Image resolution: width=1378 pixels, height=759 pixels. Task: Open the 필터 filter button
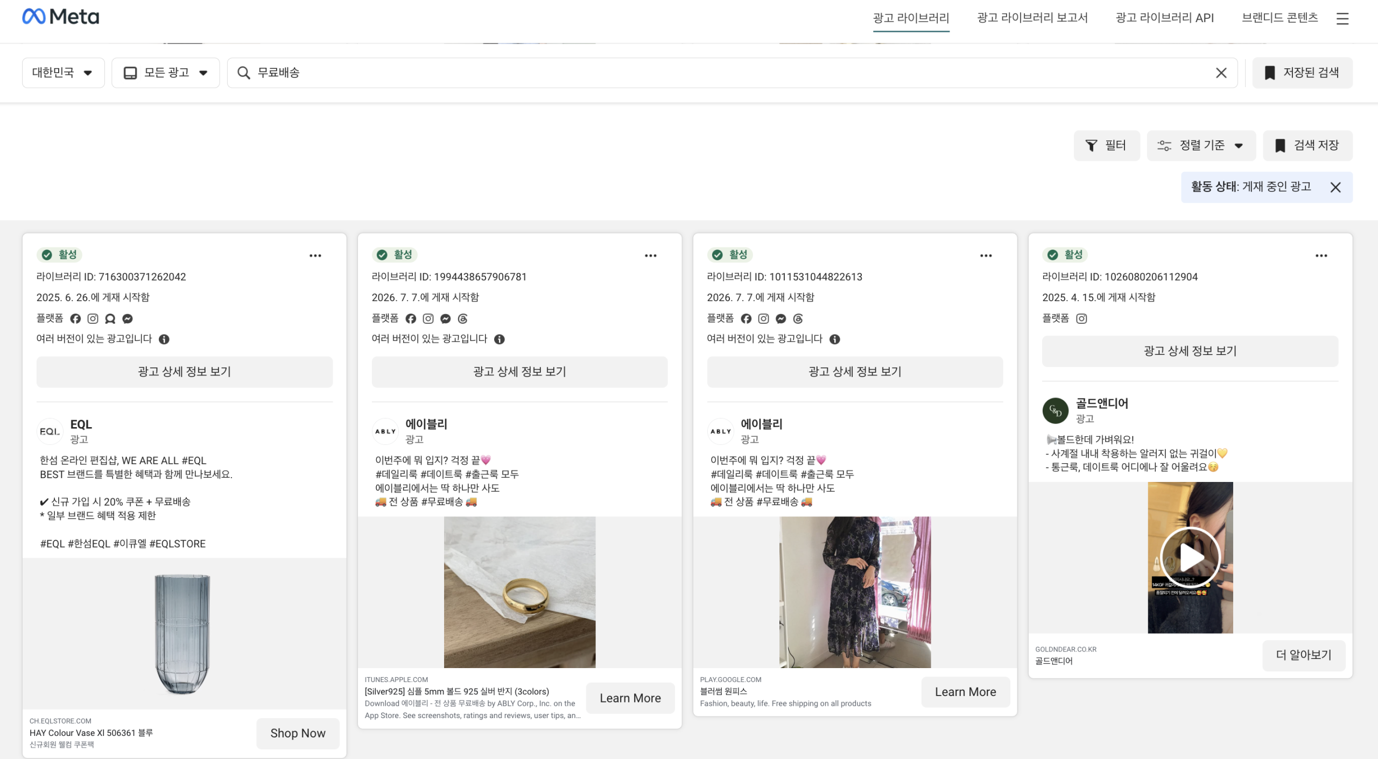(x=1107, y=145)
